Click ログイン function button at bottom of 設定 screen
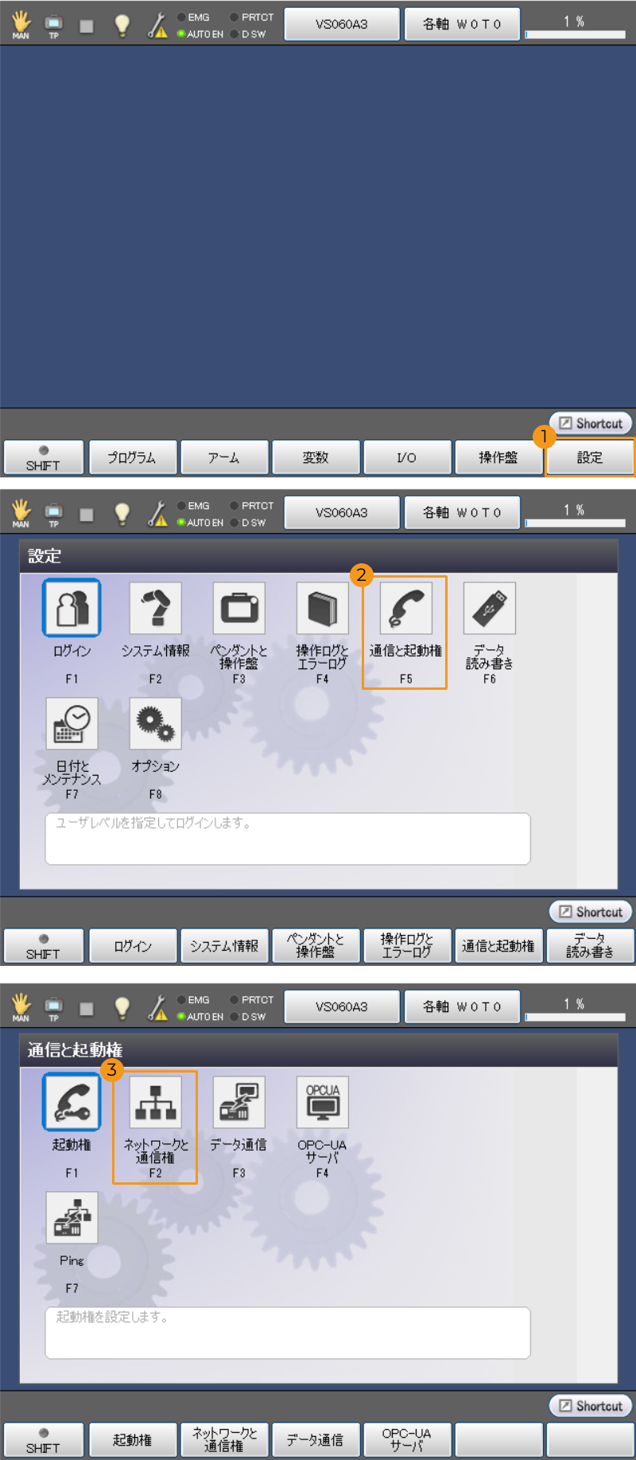The height and width of the screenshot is (1460, 636). 132,946
